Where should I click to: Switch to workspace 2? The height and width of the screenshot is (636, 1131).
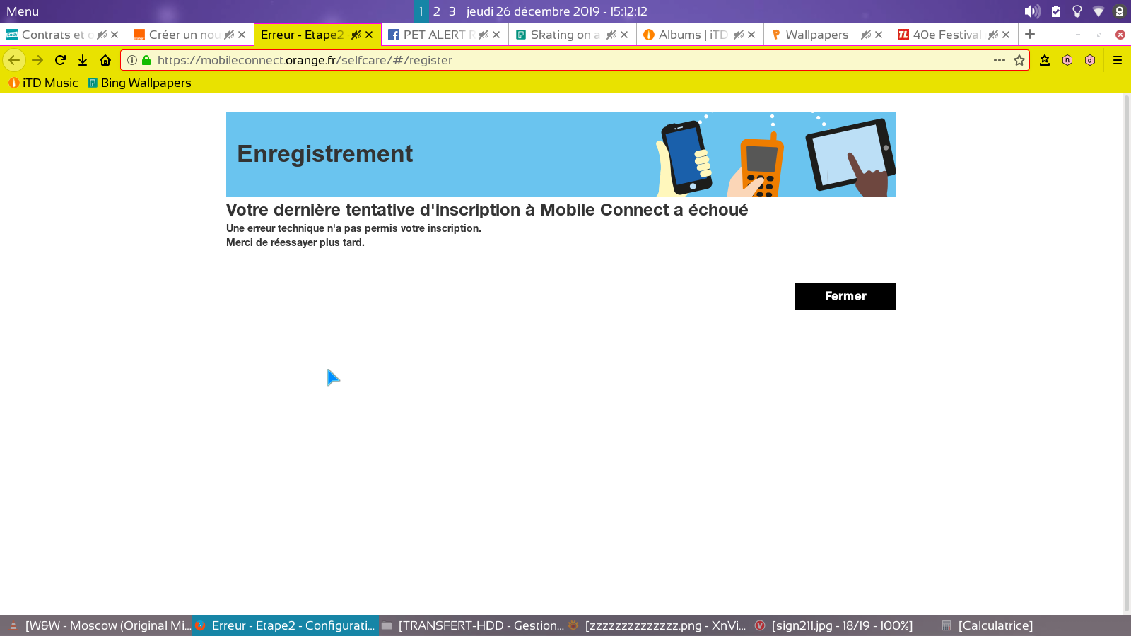point(437,11)
